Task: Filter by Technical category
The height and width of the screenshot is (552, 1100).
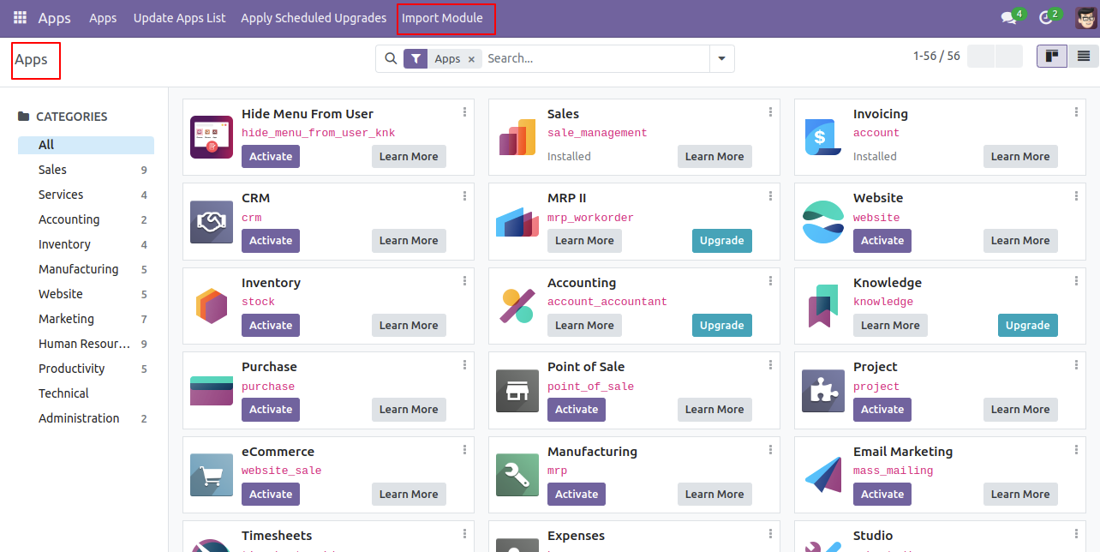Action: (86, 393)
